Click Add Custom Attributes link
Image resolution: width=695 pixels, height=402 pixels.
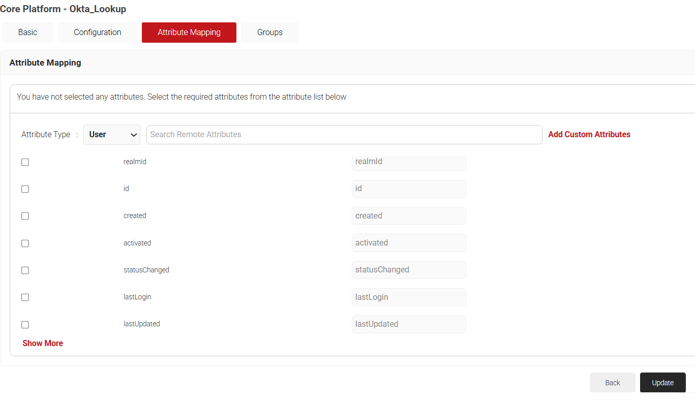pos(589,135)
